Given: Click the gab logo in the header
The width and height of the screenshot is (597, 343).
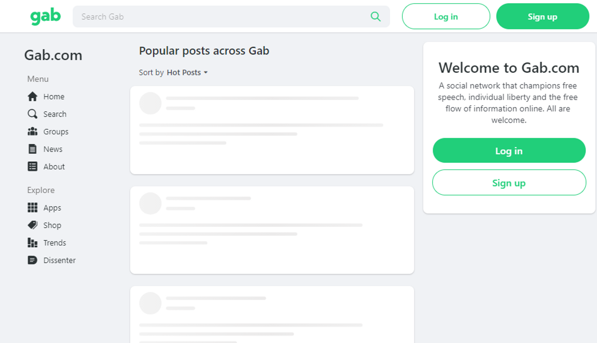Looking at the screenshot, I should click(x=45, y=16).
